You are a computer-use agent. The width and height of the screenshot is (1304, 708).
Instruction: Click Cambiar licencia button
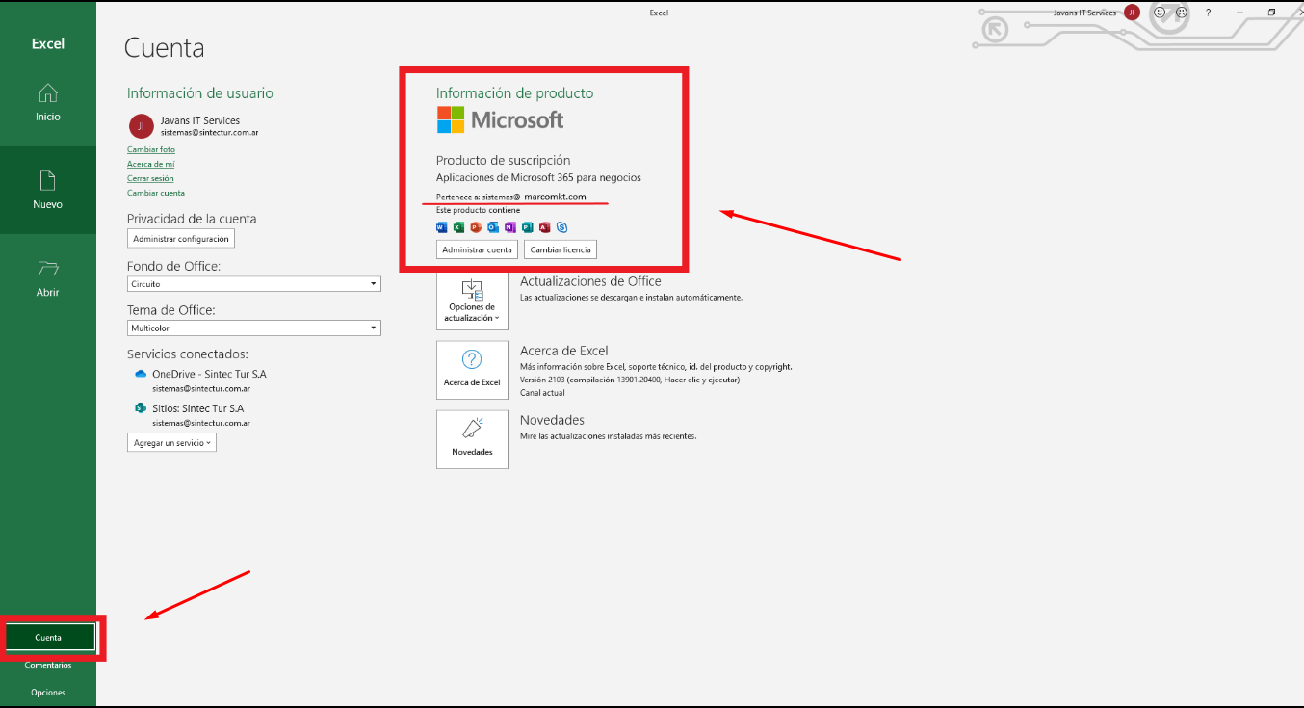(561, 249)
